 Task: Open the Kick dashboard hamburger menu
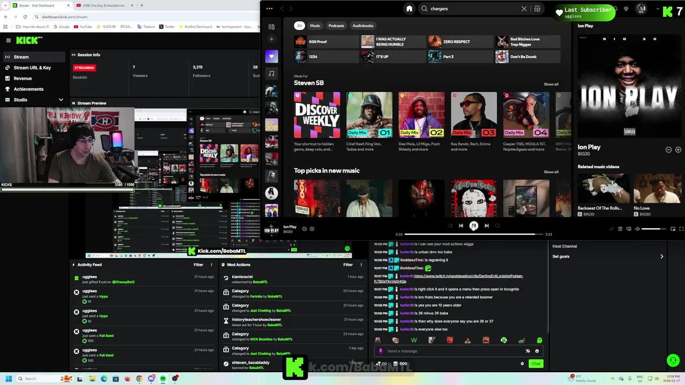point(9,41)
